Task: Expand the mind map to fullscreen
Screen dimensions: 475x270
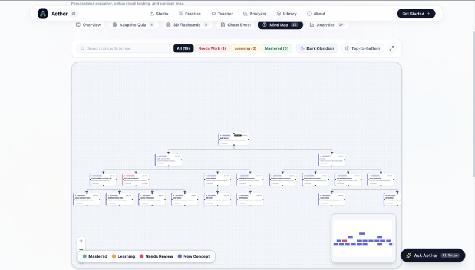Action: tap(392, 48)
